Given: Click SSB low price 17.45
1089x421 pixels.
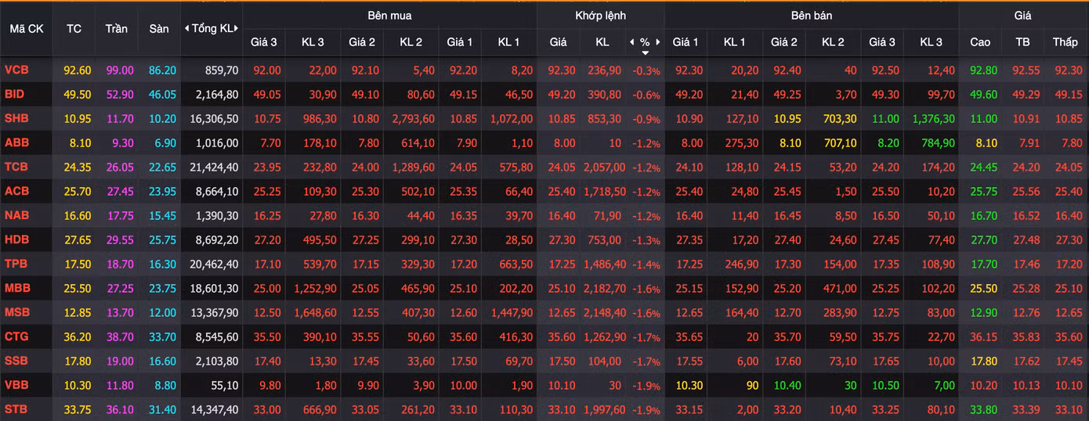Looking at the screenshot, I should tap(1069, 362).
